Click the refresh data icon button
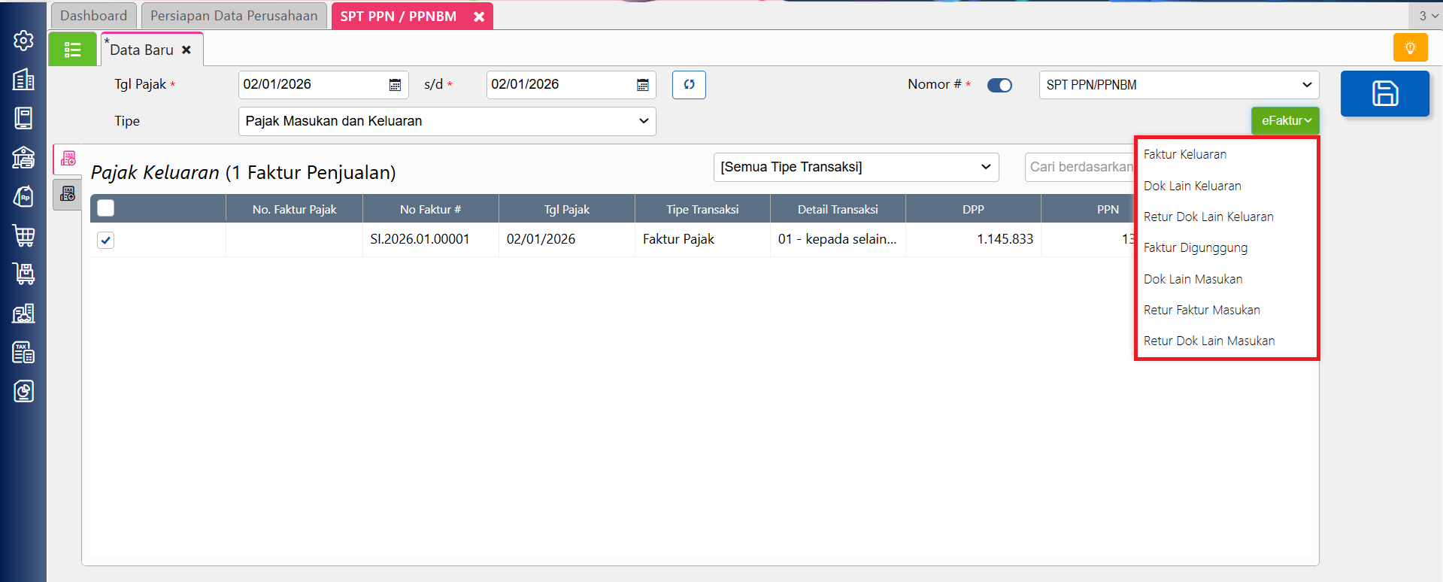This screenshot has height=582, width=1443. tap(689, 85)
